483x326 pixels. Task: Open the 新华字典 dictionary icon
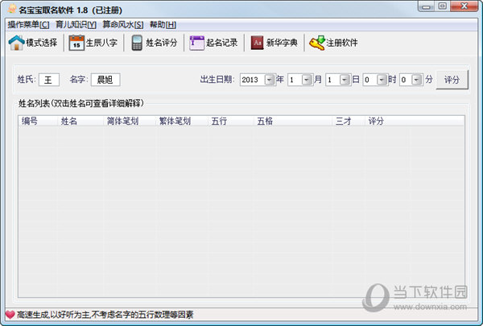(x=258, y=43)
